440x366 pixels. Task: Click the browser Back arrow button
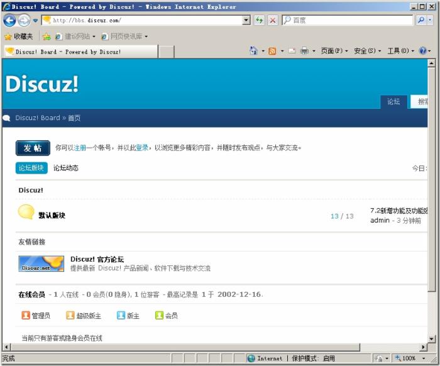point(9,20)
